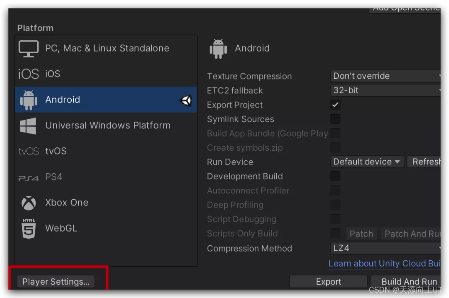Select the Android platform row
This screenshot has height=298, width=449.
pos(106,100)
